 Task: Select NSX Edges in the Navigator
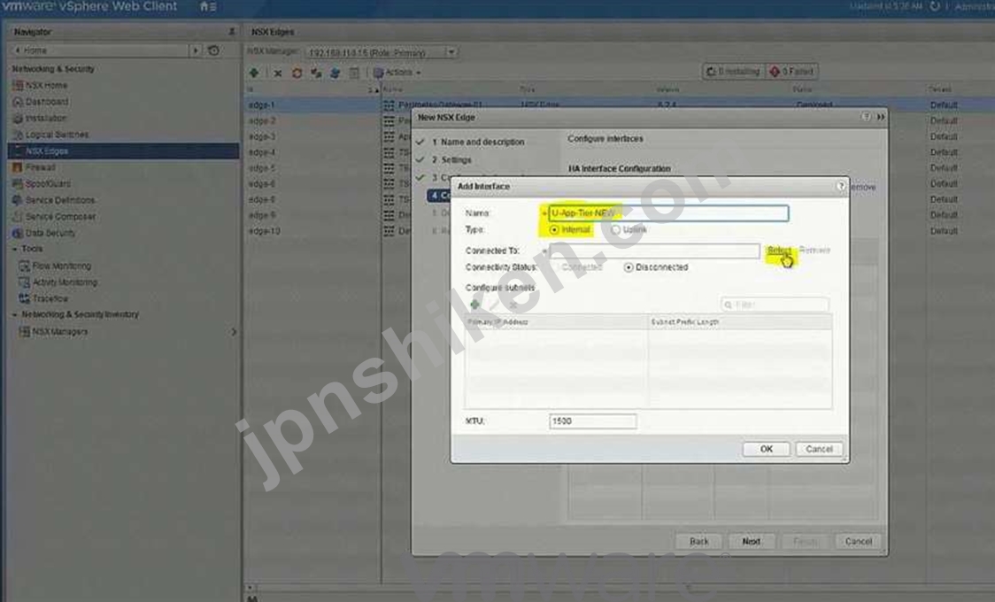coord(123,151)
